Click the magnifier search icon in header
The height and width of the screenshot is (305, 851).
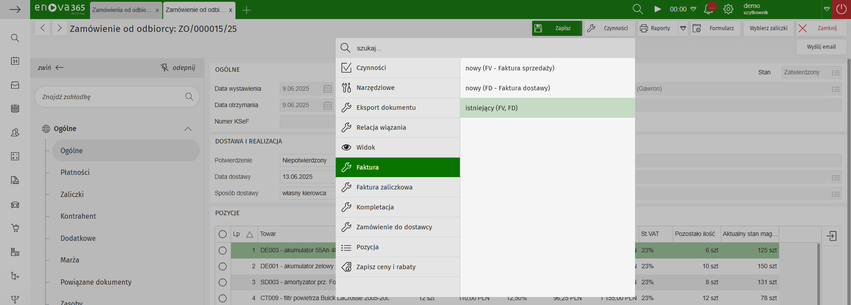coord(637,9)
